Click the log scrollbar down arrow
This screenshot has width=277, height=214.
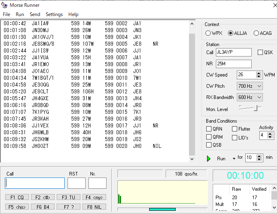point(192,159)
